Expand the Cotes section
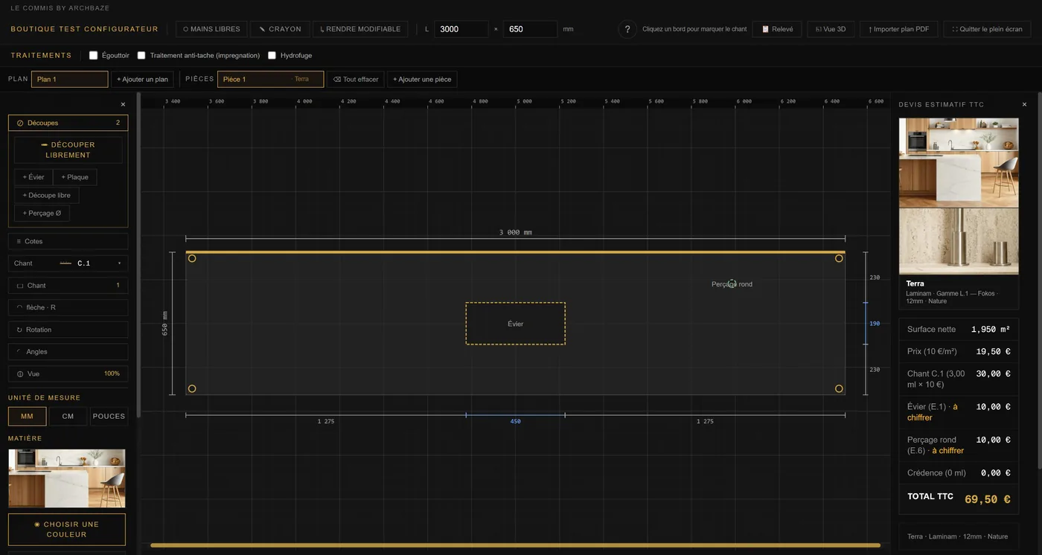1042x555 pixels. [68, 241]
